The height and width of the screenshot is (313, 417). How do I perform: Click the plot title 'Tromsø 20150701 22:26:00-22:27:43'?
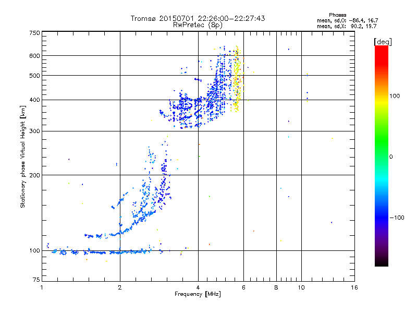tap(198, 18)
